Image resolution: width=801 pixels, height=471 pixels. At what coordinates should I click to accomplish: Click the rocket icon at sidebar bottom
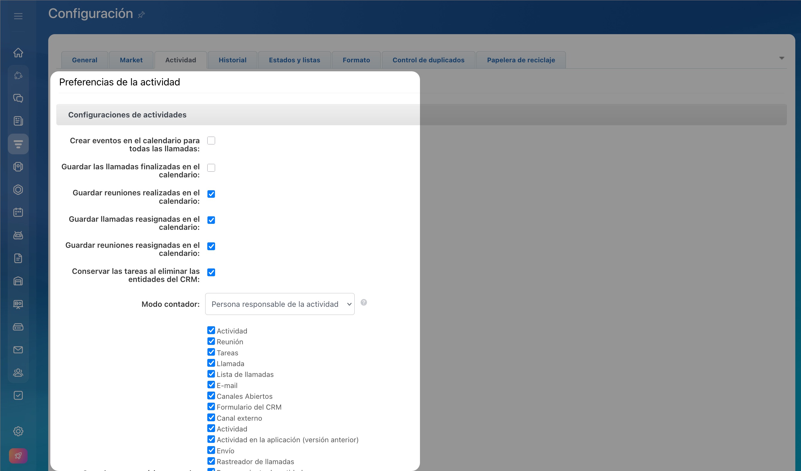[18, 456]
